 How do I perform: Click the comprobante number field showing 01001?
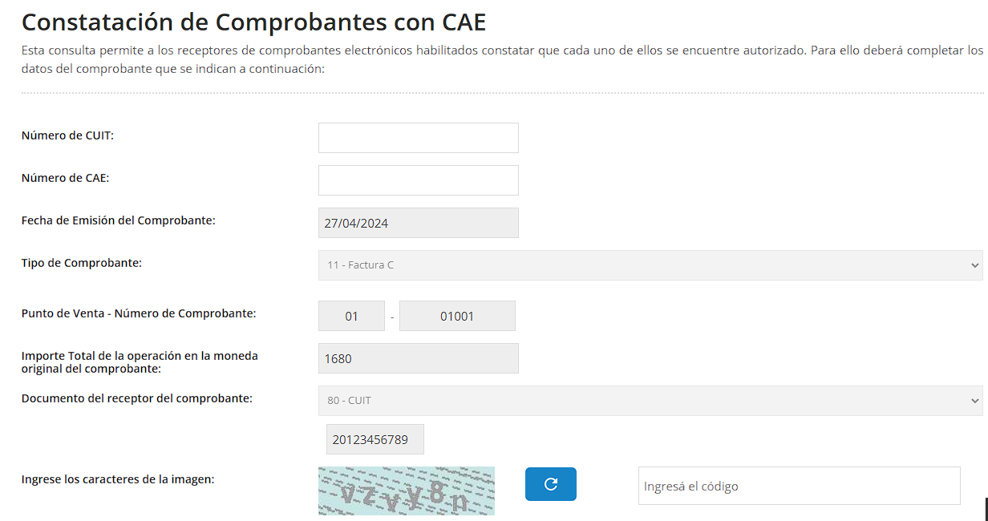click(457, 316)
